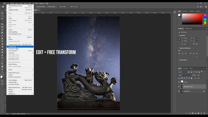Click Select and Mask button
This screenshot has height=117, width=208.
click(x=74, y=6)
